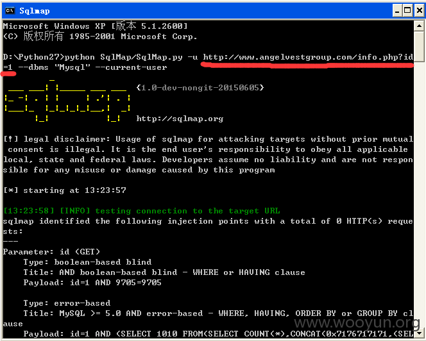Click 'D:\Python27>python SqlMap/SqlMap.py' prompt
This screenshot has width=426, height=341.
(93, 57)
